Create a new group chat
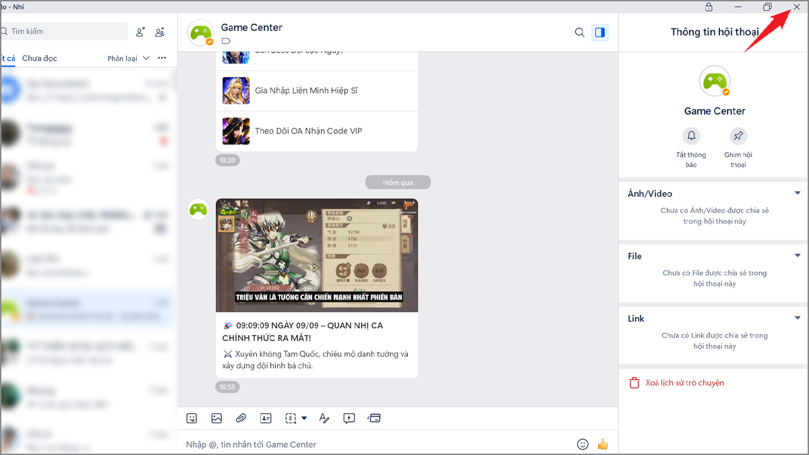The image size is (809, 455). (x=160, y=32)
